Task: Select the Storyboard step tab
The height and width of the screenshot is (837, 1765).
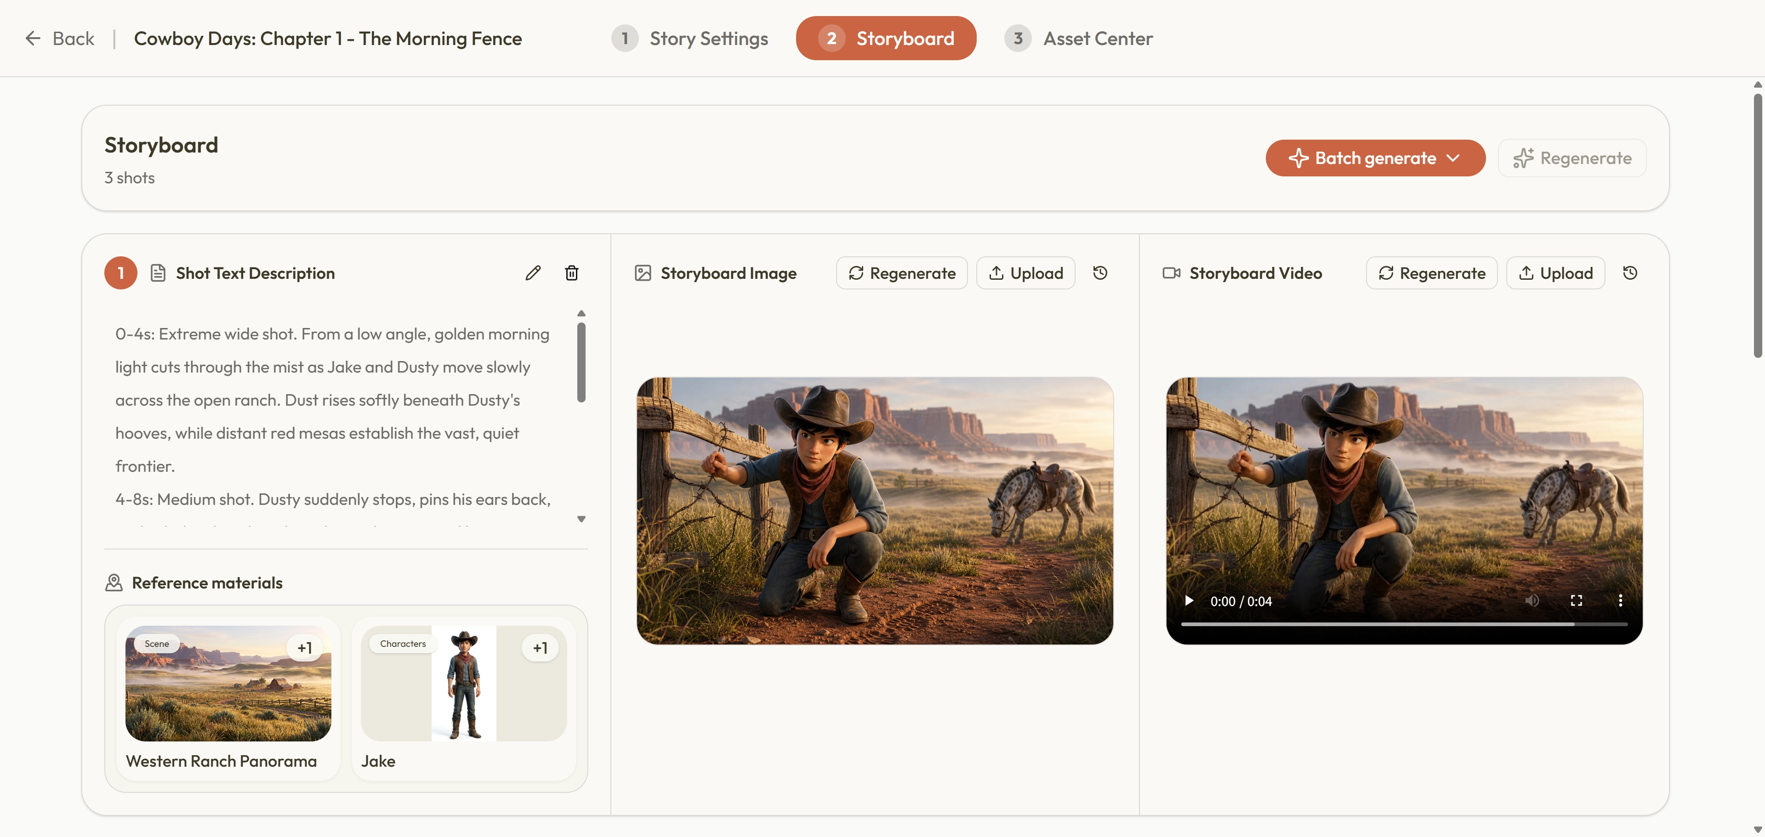Action: 886,38
